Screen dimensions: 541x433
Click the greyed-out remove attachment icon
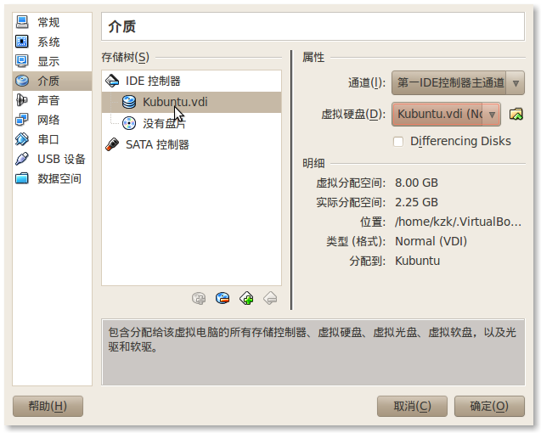coord(270,299)
